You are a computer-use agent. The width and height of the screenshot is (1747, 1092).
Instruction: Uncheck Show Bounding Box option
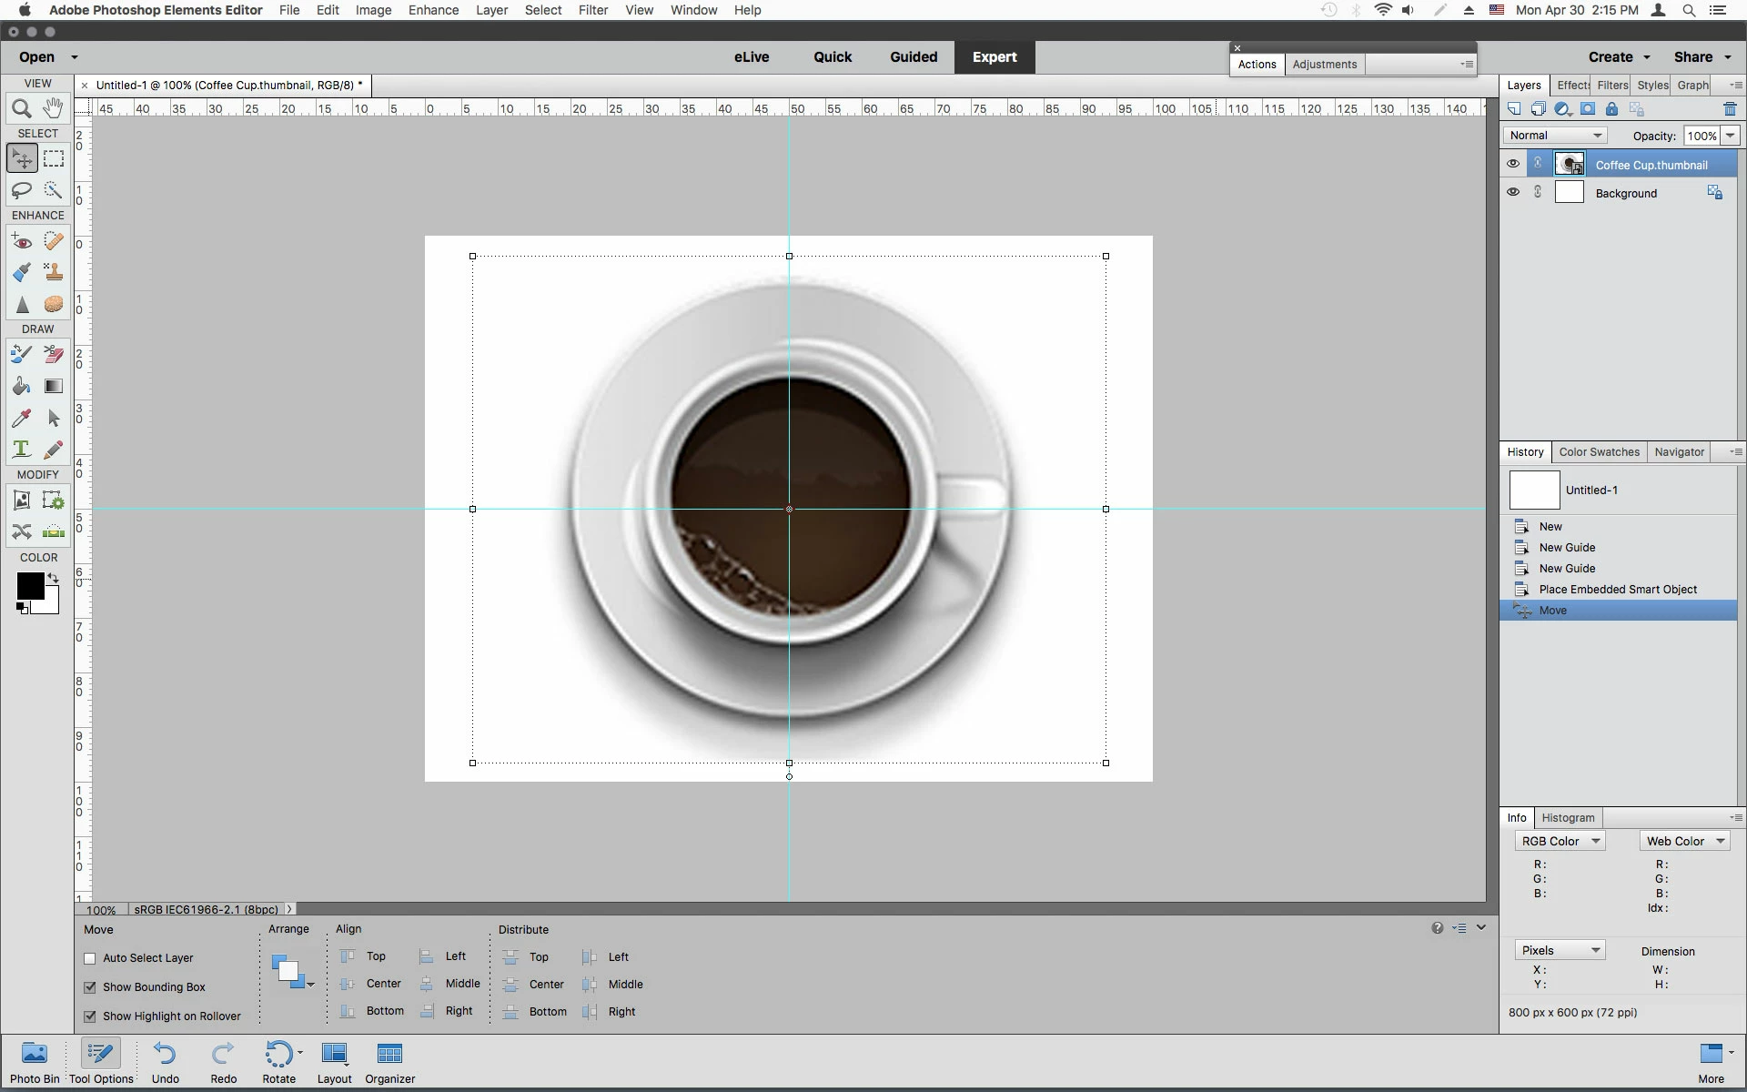tap(90, 987)
